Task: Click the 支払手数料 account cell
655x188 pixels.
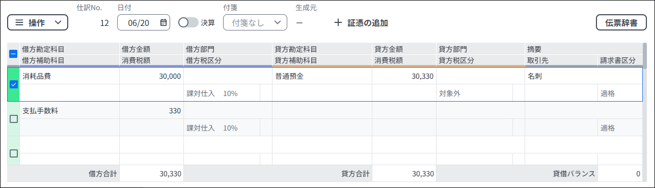Action: [x=70, y=111]
